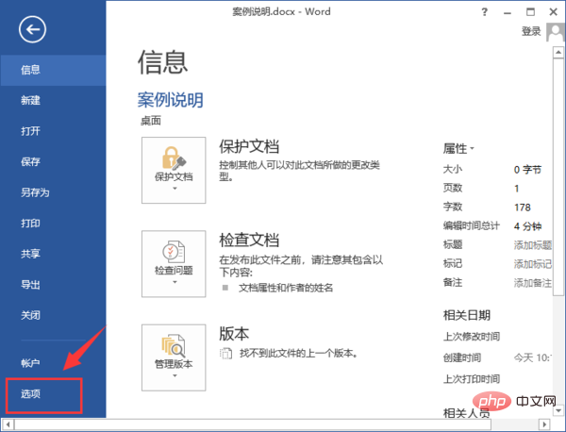Open 选项 (Options) in the sidebar
This screenshot has height=432, width=566.
click(x=31, y=393)
